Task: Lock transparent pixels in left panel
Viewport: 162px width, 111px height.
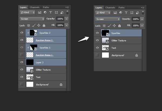Action: [x=29, y=25]
